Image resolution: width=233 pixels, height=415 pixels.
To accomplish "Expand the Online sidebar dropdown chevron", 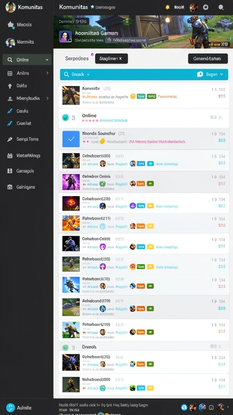I will [47, 60].
